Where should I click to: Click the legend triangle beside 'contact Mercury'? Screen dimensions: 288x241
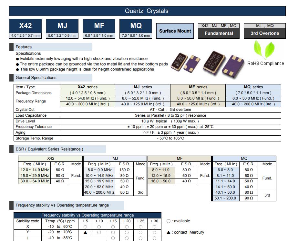(x=169, y=232)
